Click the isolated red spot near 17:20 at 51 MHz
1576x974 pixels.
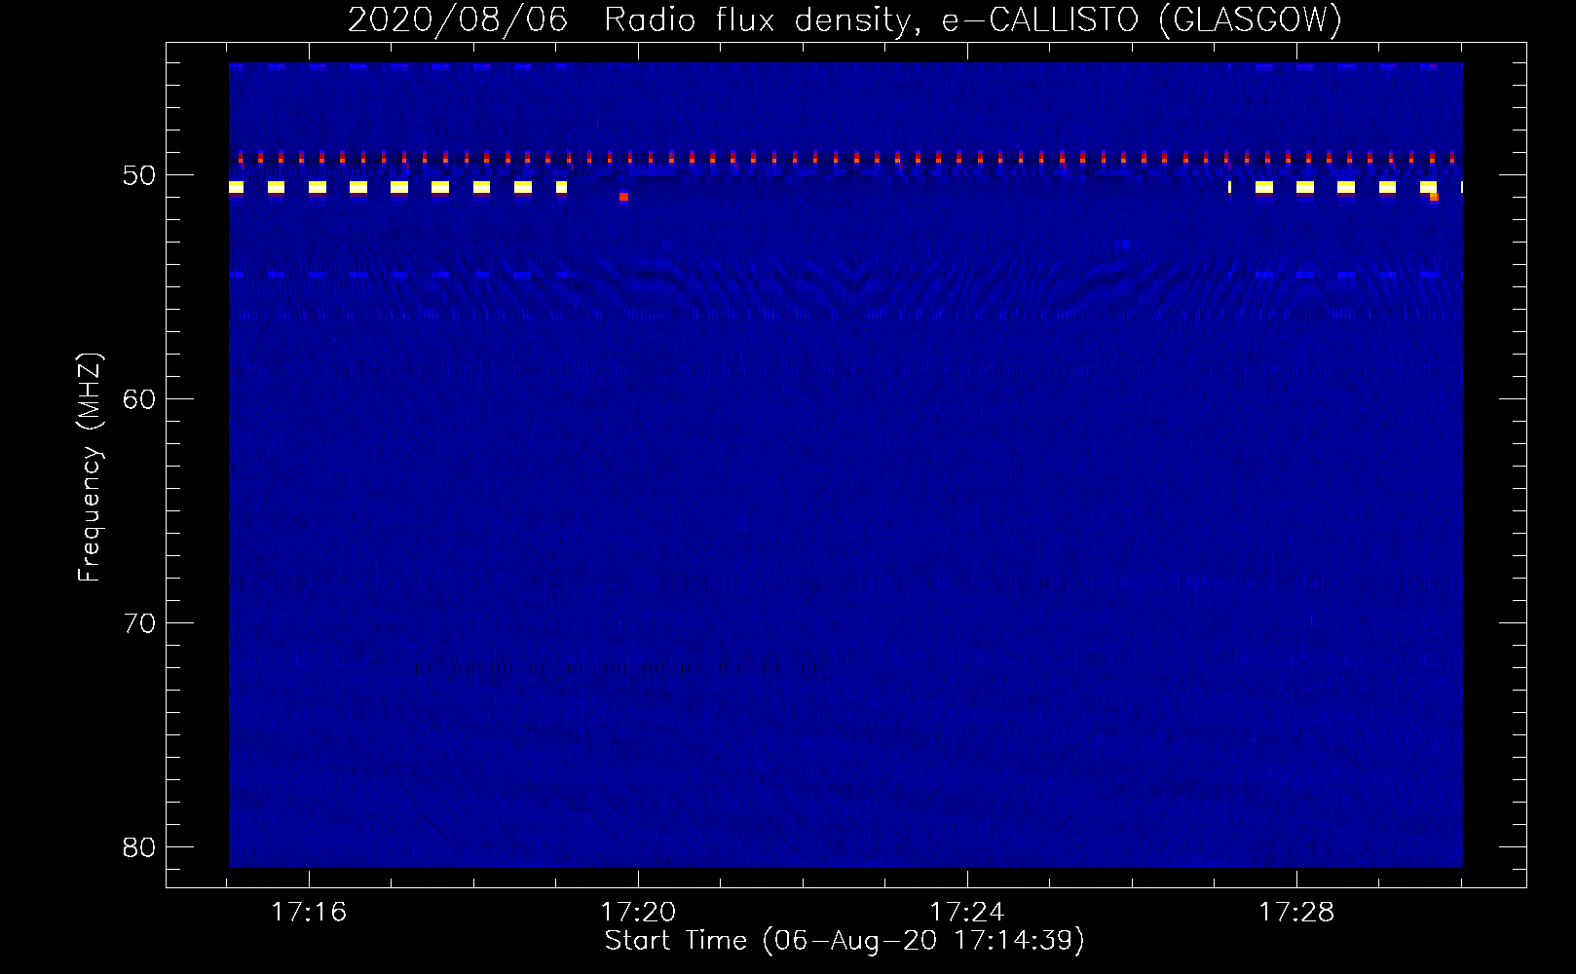pyautogui.click(x=623, y=197)
